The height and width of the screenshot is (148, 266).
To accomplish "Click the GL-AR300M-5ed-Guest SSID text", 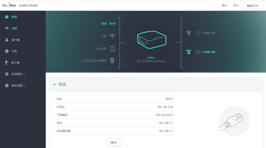I will click(151, 61).
